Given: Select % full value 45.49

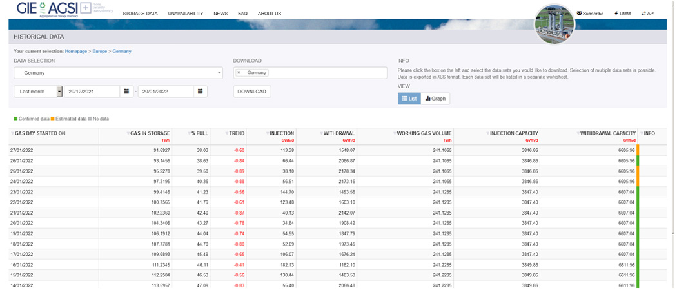Looking at the screenshot, I should point(202,254).
